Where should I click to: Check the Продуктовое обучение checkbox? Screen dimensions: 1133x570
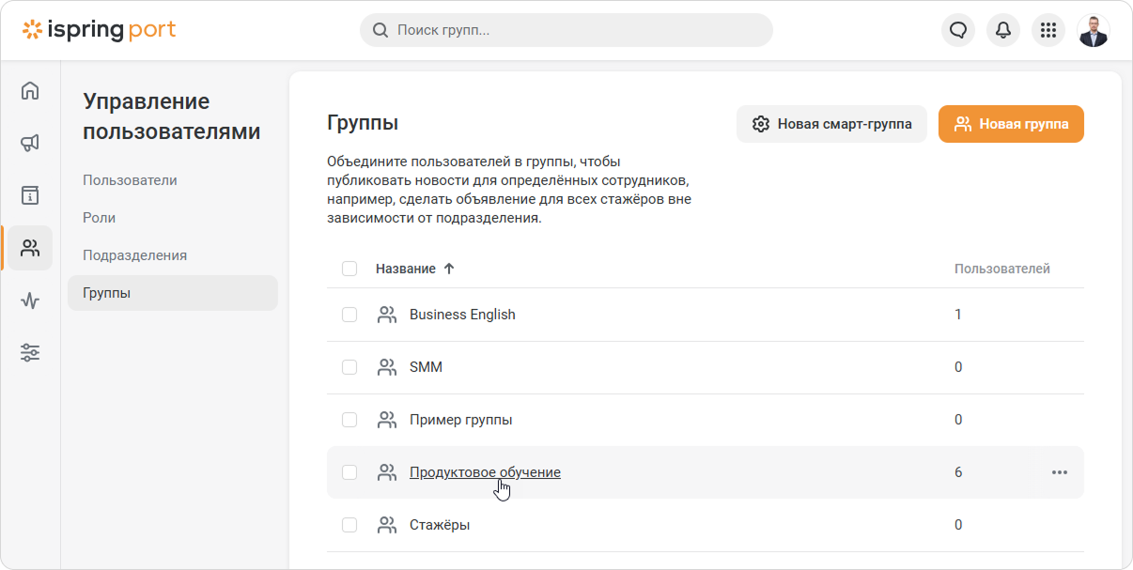tap(349, 472)
